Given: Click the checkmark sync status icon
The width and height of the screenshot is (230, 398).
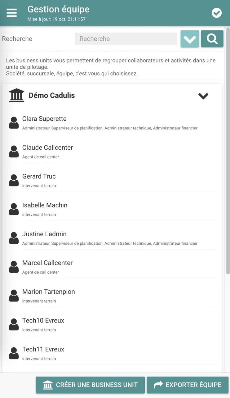Looking at the screenshot, I should (x=216, y=13).
